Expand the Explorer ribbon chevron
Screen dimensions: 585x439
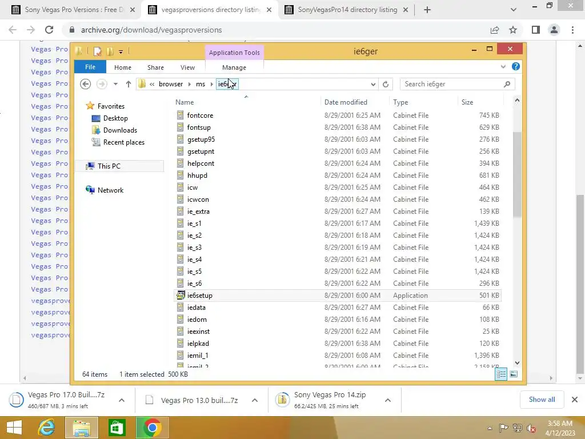[503, 66]
